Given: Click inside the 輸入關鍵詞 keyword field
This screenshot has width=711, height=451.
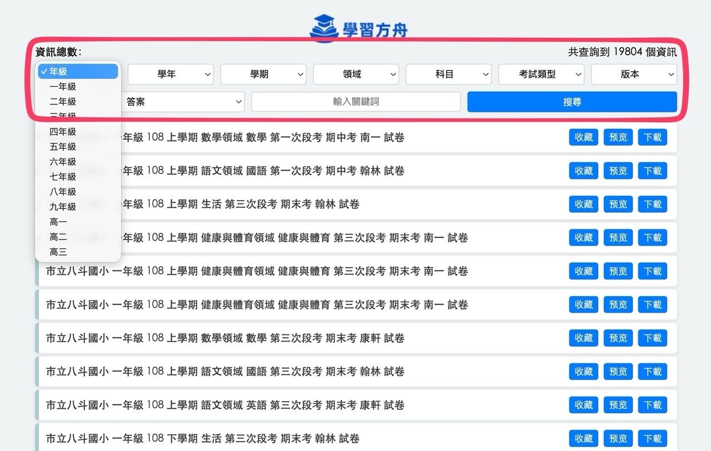Looking at the screenshot, I should coord(355,102).
